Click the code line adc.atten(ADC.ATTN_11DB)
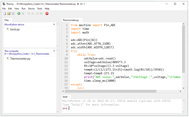 click(91, 44)
